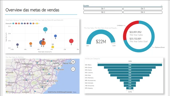
Task: Select the orange bubble labeled 10
Action: 31,43
